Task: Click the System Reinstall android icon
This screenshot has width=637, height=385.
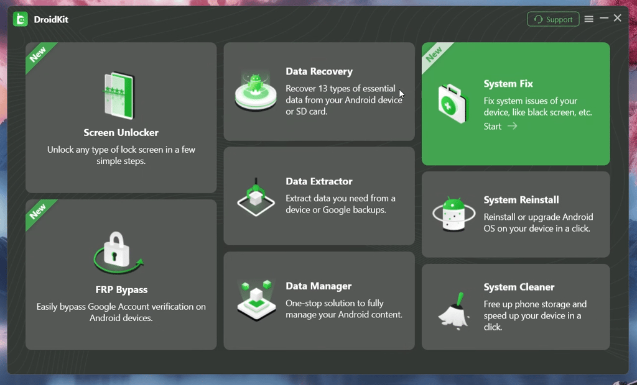Action: click(x=453, y=214)
